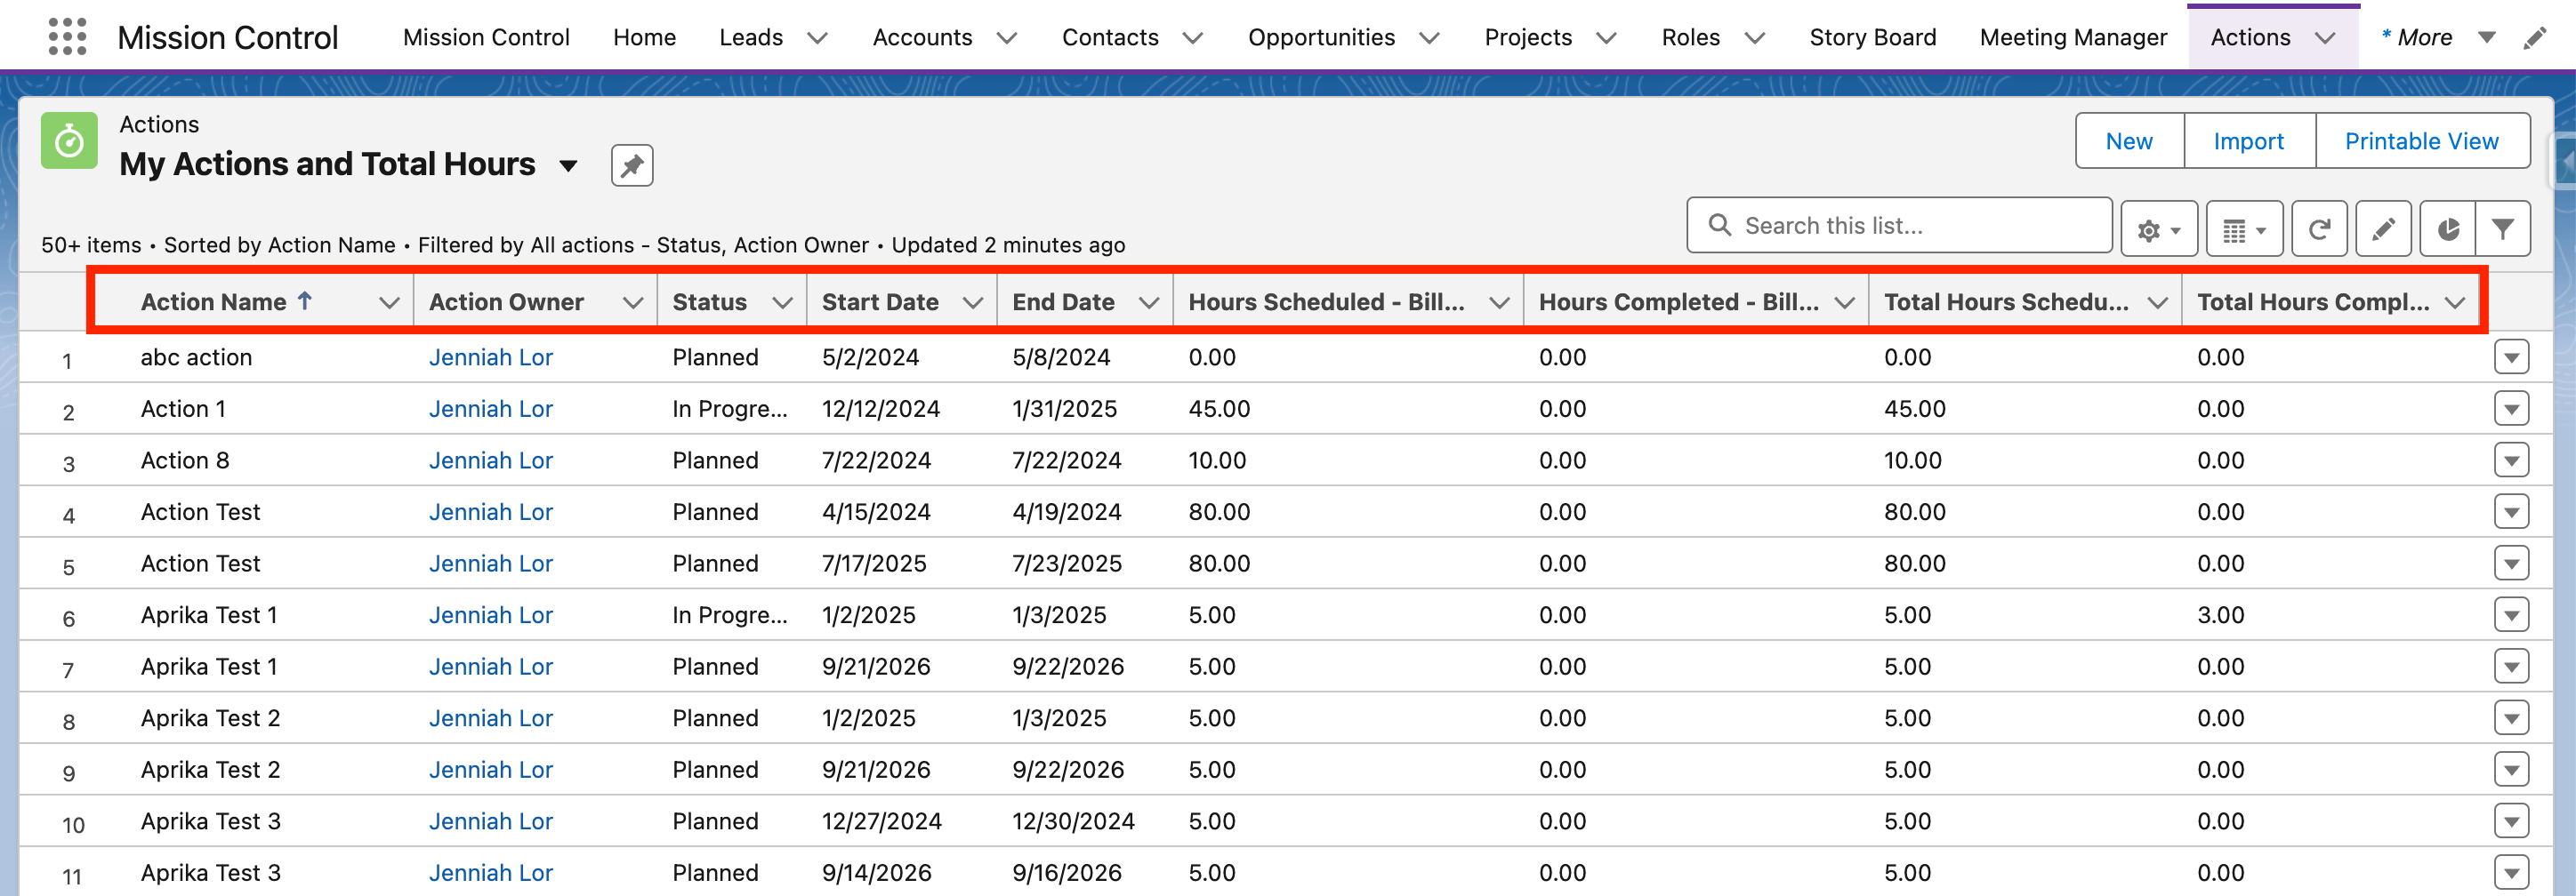2576x896 pixels.
Task: Open the App Launcher grid icon
Action: (68, 37)
